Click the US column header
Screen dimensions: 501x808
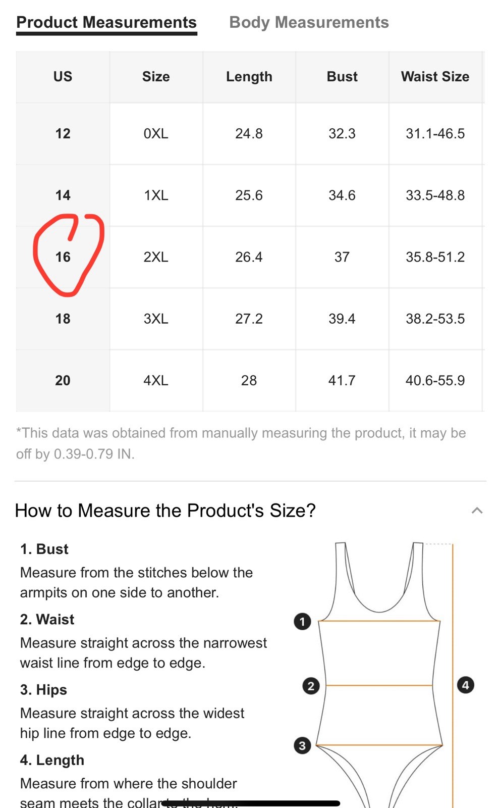63,77
